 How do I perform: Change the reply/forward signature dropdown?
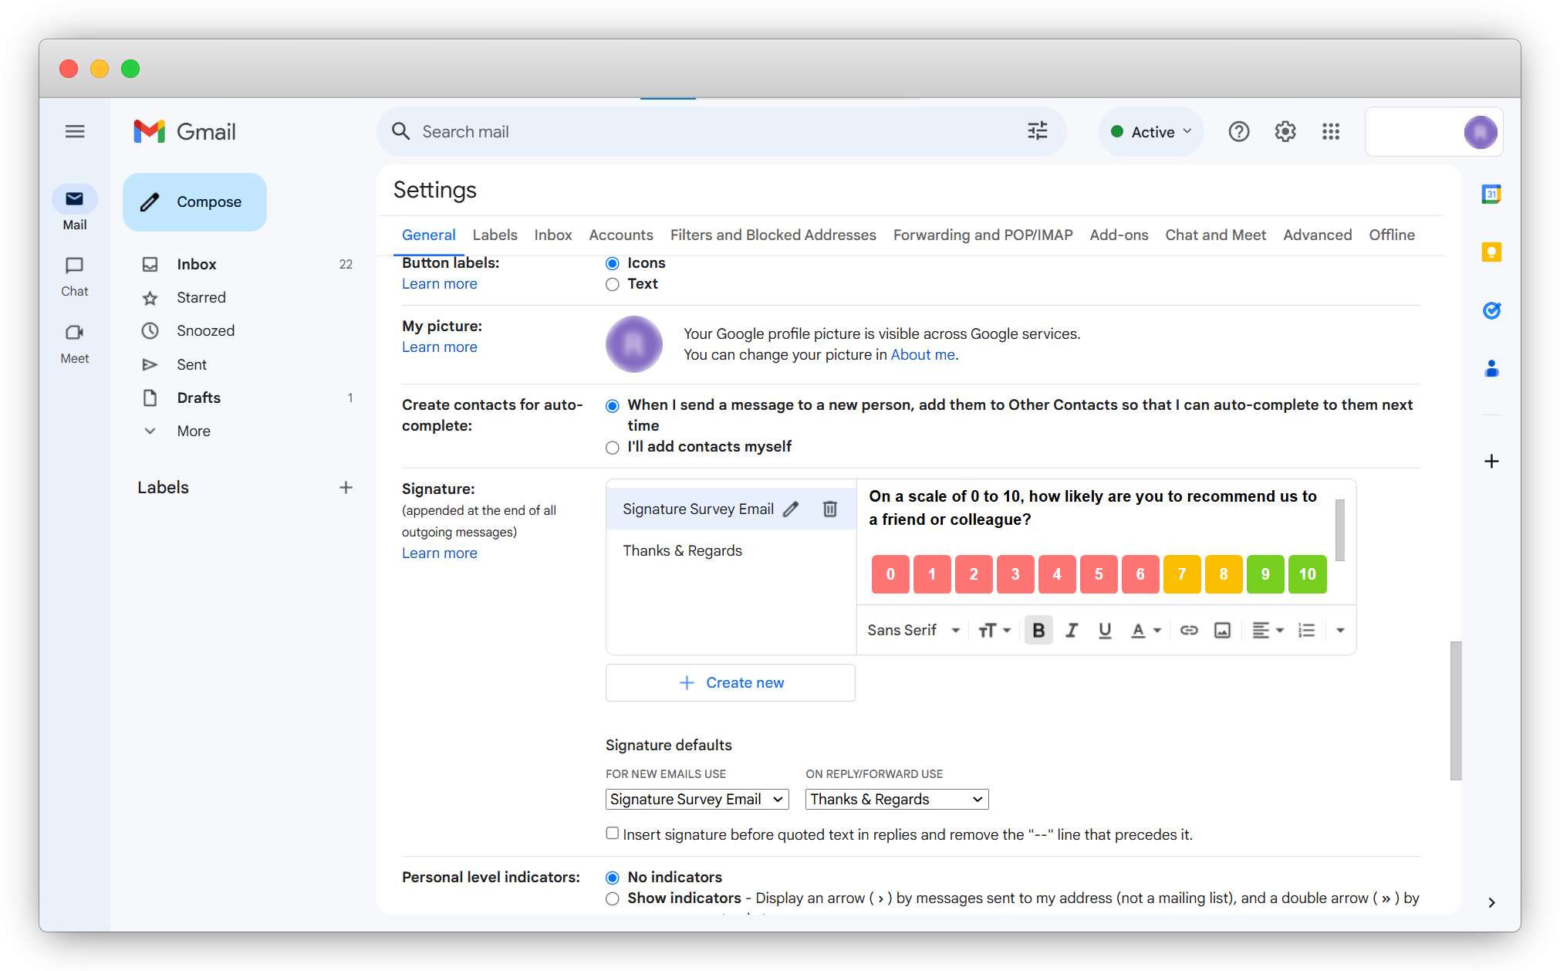896,799
